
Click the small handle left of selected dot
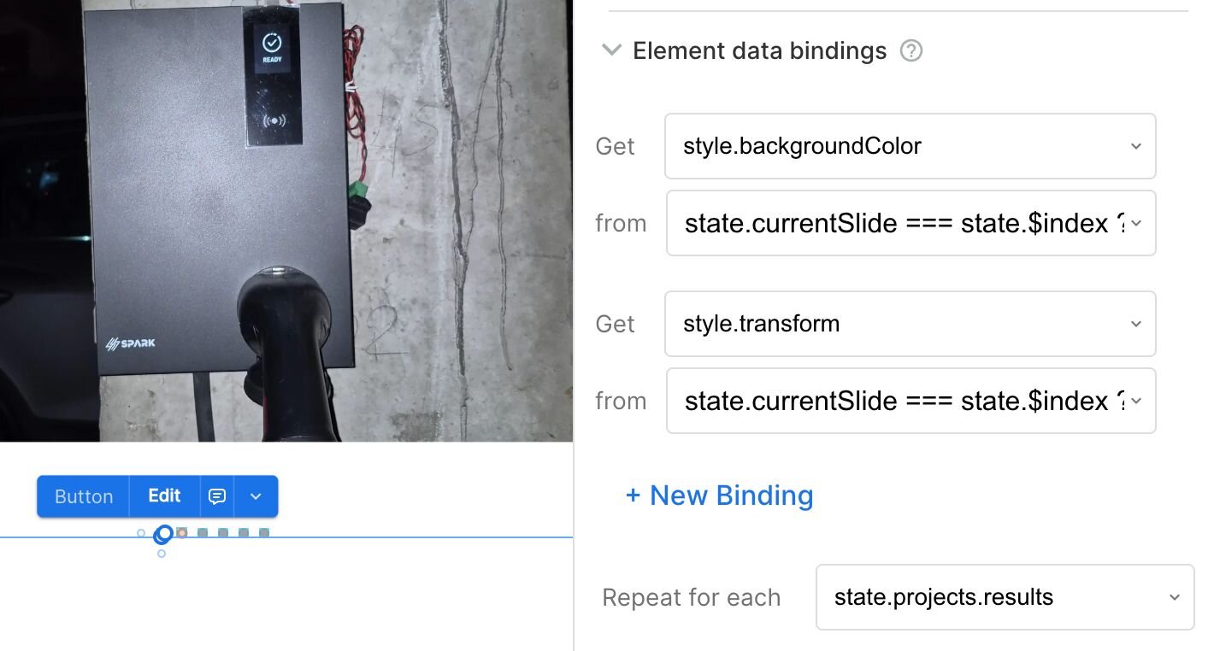pos(141,533)
